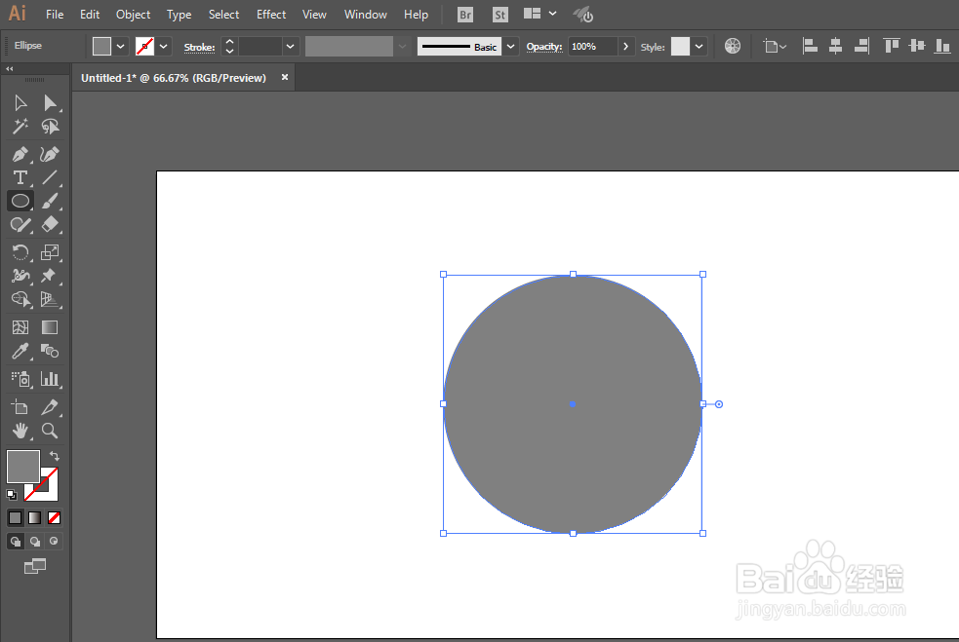The height and width of the screenshot is (642, 959).
Task: Enable Draw Inside mode
Action: [x=54, y=542]
